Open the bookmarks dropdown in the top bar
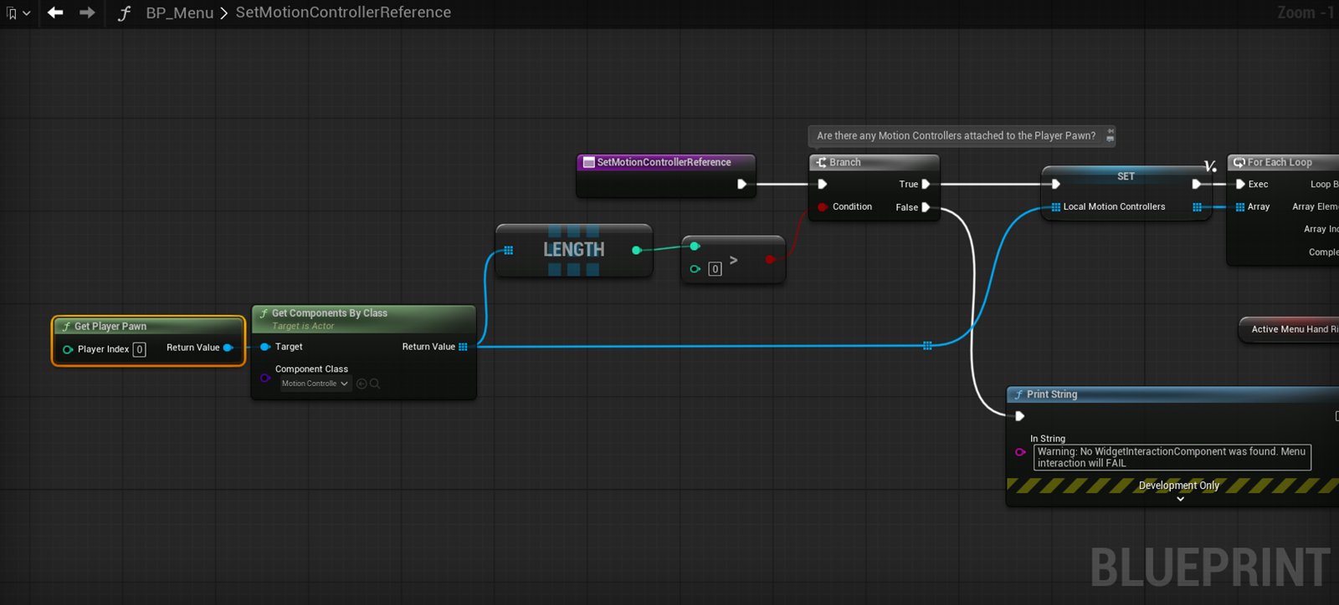Viewport: 1339px width, 605px height. pyautogui.click(x=18, y=13)
